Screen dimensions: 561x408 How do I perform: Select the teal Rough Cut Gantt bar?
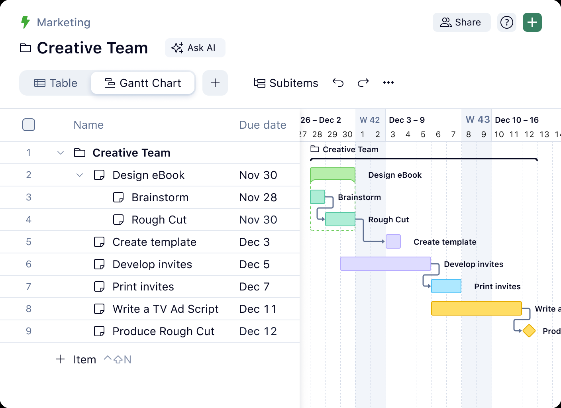[x=340, y=219]
